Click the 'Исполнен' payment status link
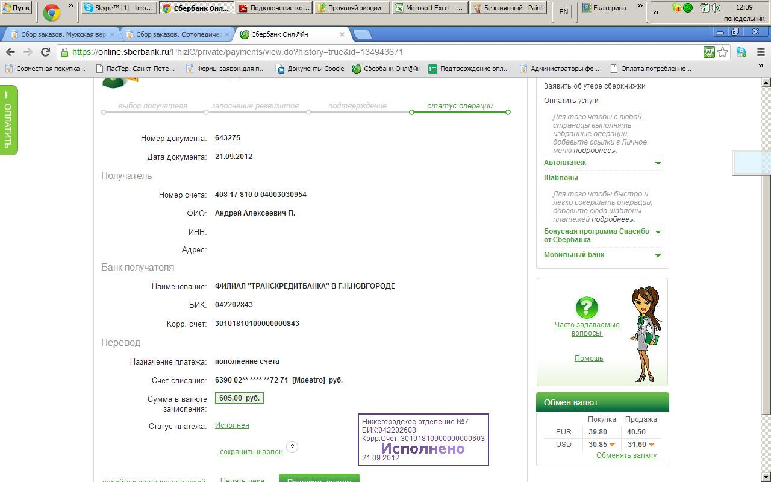Screen dimensions: 771x482 coord(232,425)
